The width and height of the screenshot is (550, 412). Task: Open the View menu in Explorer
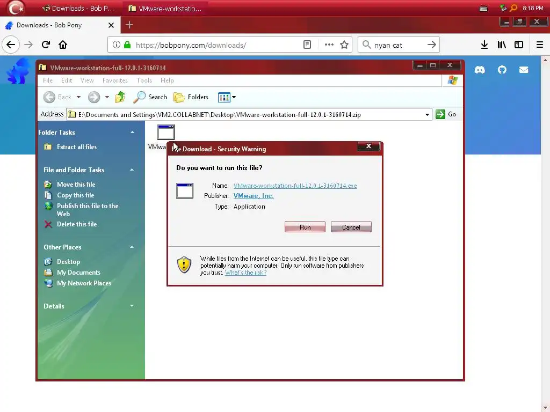coord(87,80)
